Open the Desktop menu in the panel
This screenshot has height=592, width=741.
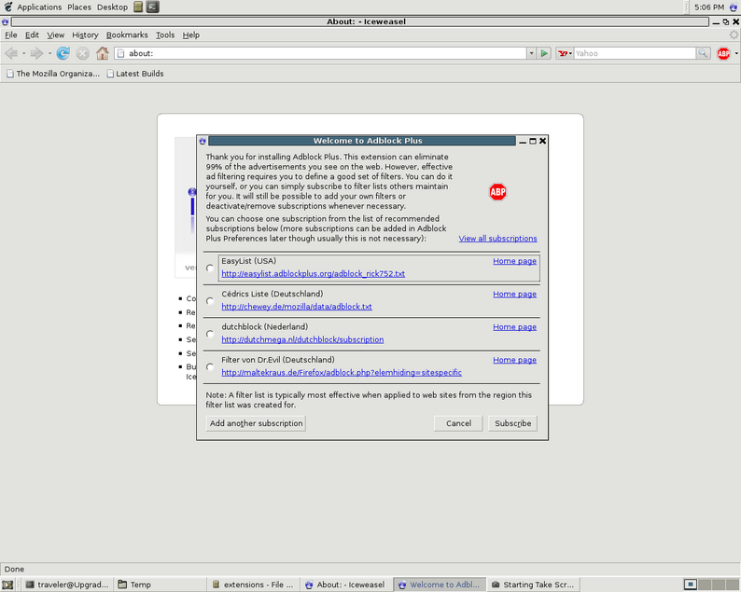[x=112, y=7]
